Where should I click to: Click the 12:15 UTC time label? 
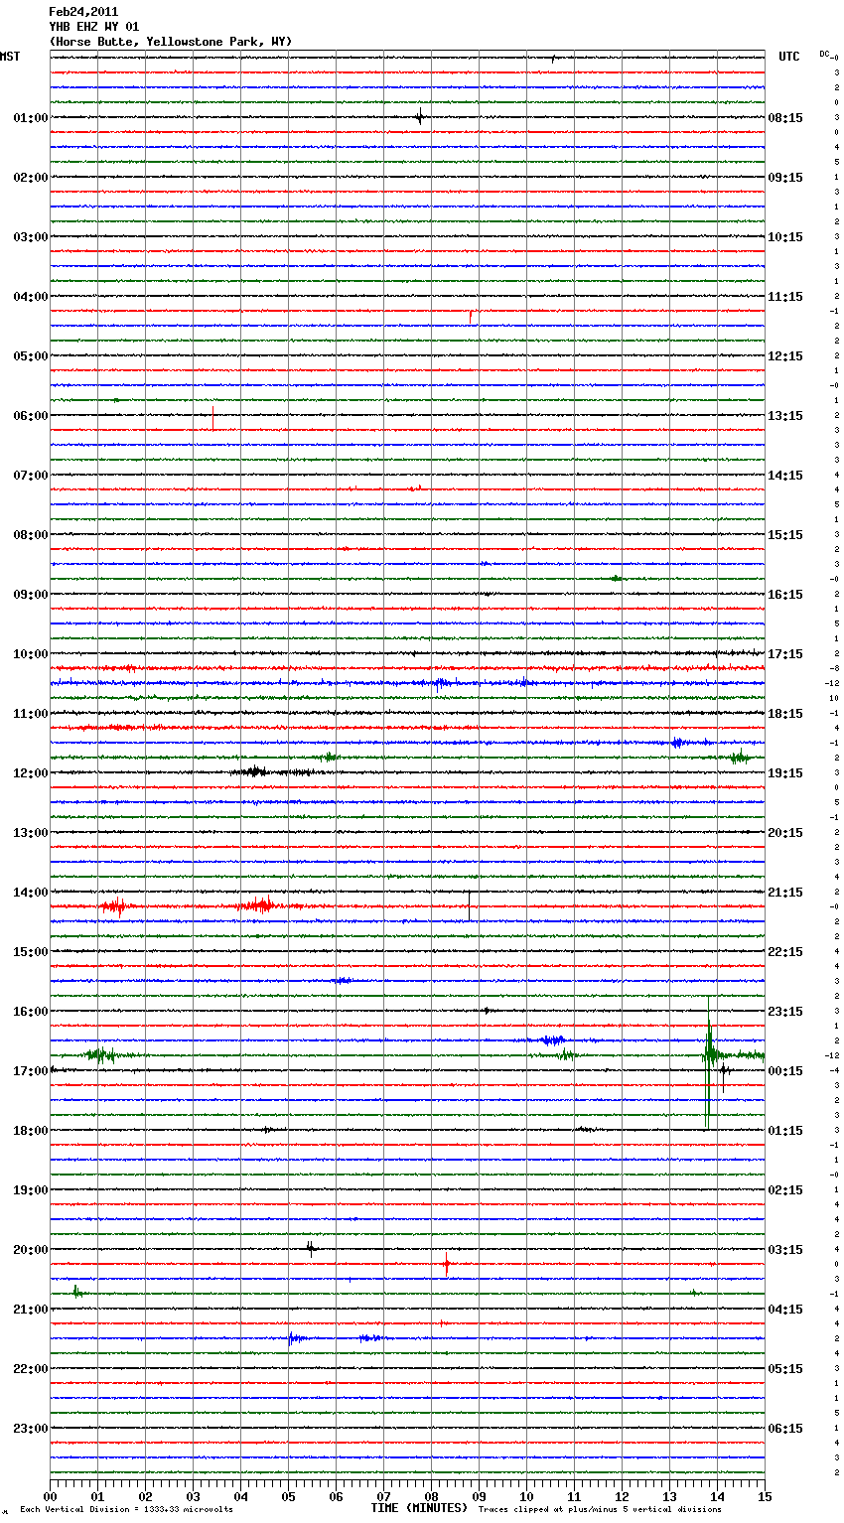[x=785, y=356]
